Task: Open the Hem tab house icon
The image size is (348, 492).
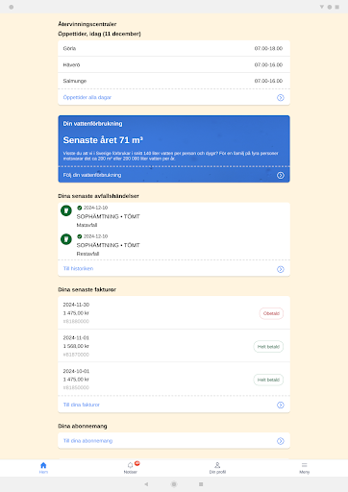Action: coord(43,465)
